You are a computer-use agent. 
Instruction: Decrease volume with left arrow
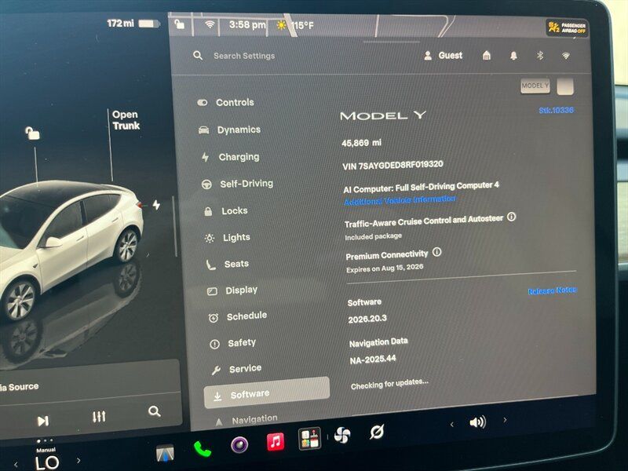[452, 424]
